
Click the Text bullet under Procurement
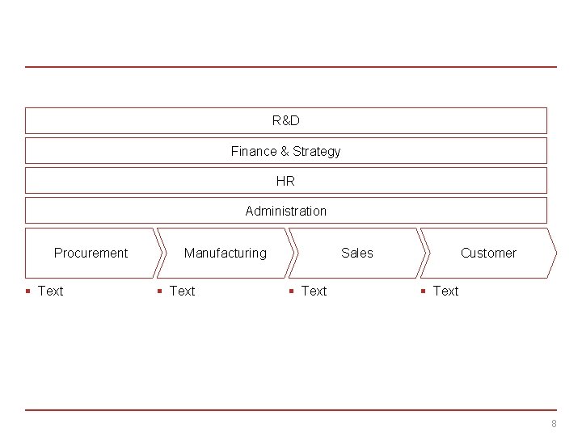50,291
